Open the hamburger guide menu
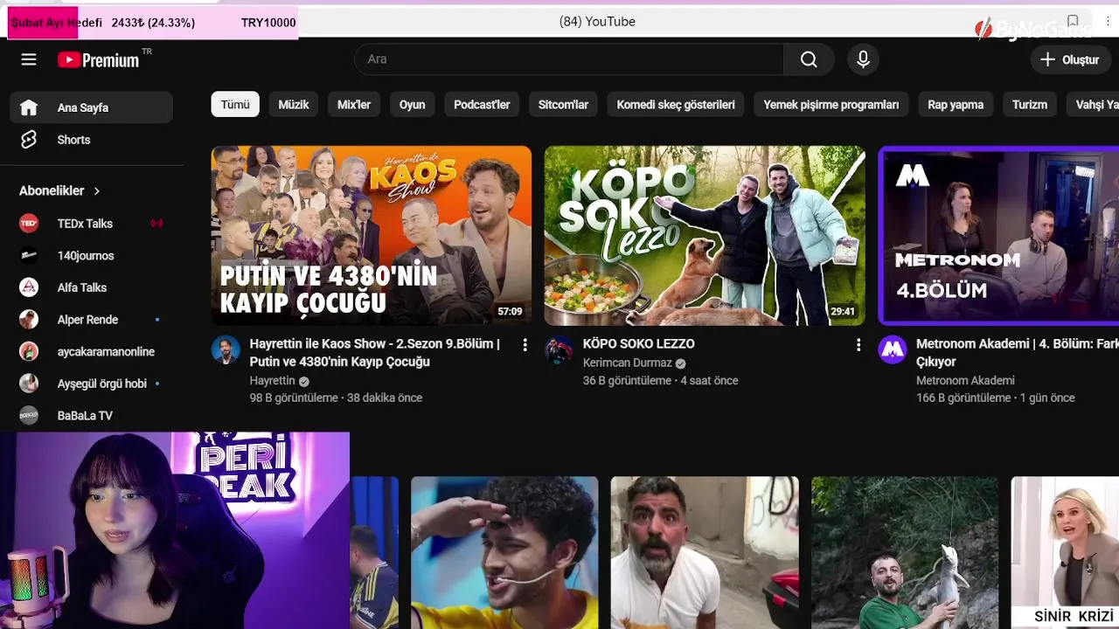Image resolution: width=1119 pixels, height=629 pixels. [x=29, y=59]
